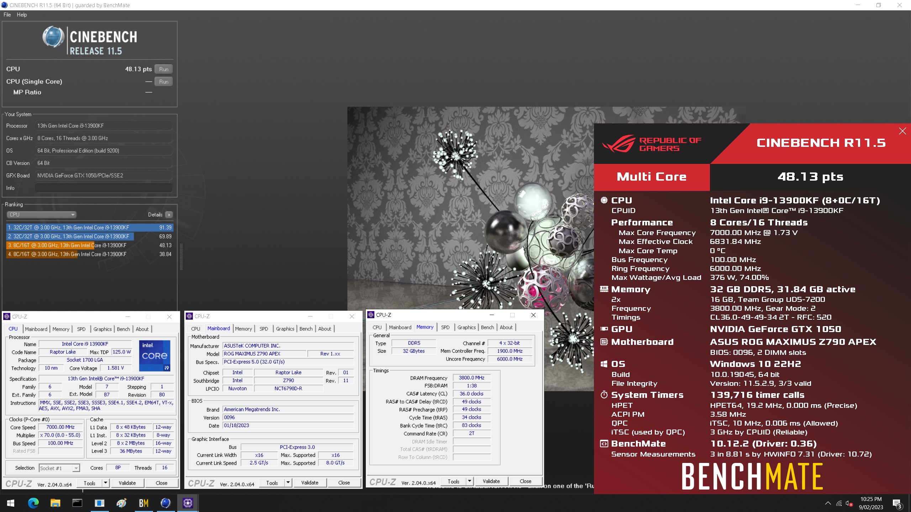The height and width of the screenshot is (512, 911).
Task: Click DRAM Frequency 3800.0 MHz value
Action: tap(472, 378)
